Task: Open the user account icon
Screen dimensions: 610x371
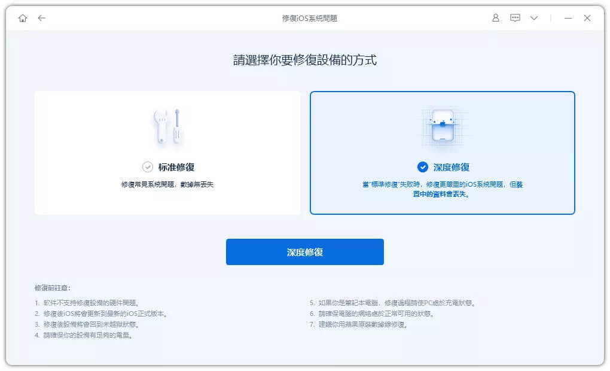Action: [496, 18]
